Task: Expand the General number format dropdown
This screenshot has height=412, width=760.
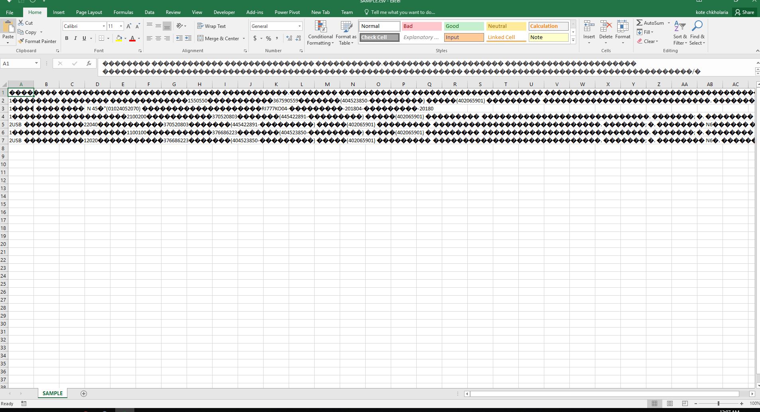Action: pos(299,26)
